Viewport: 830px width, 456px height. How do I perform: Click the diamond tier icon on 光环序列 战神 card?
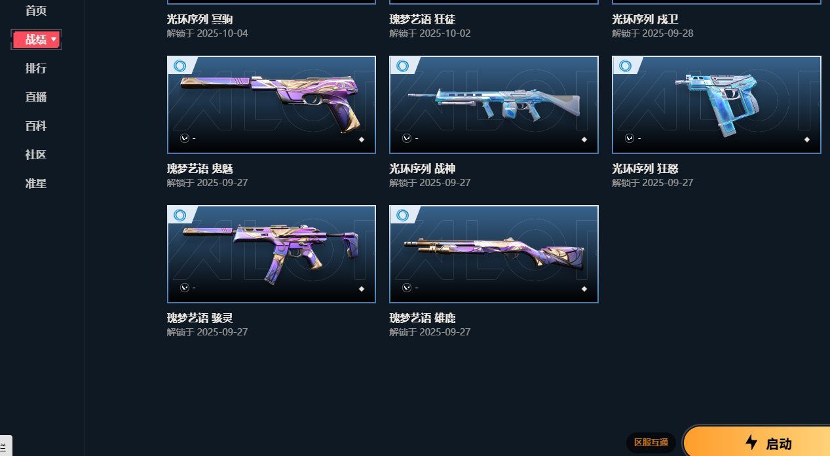(584, 139)
